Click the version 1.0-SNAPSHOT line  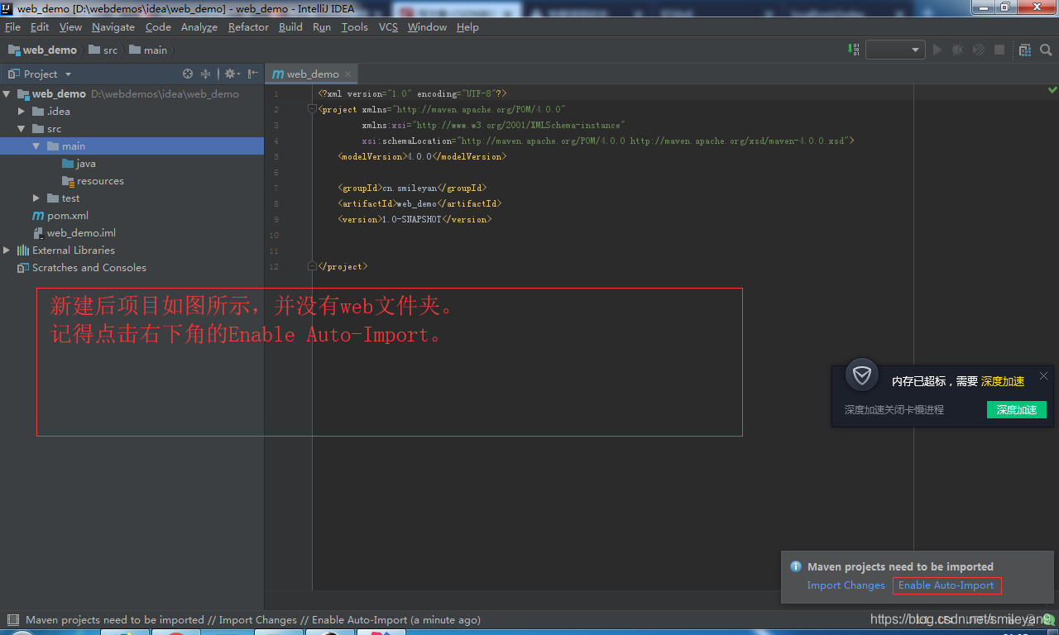click(414, 219)
